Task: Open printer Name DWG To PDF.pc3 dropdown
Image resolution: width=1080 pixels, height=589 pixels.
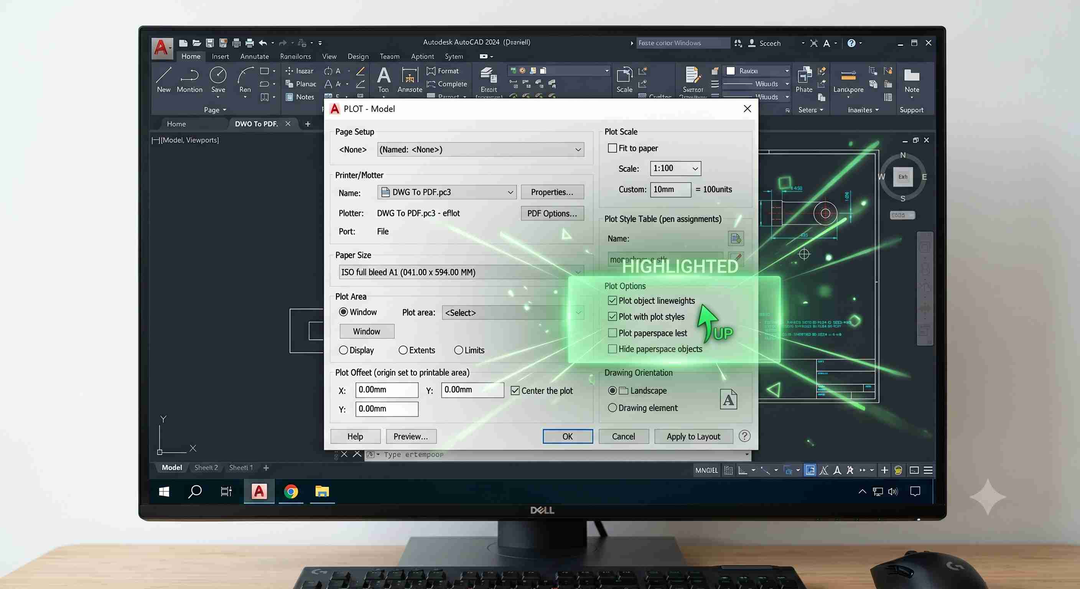Action: [x=447, y=192]
